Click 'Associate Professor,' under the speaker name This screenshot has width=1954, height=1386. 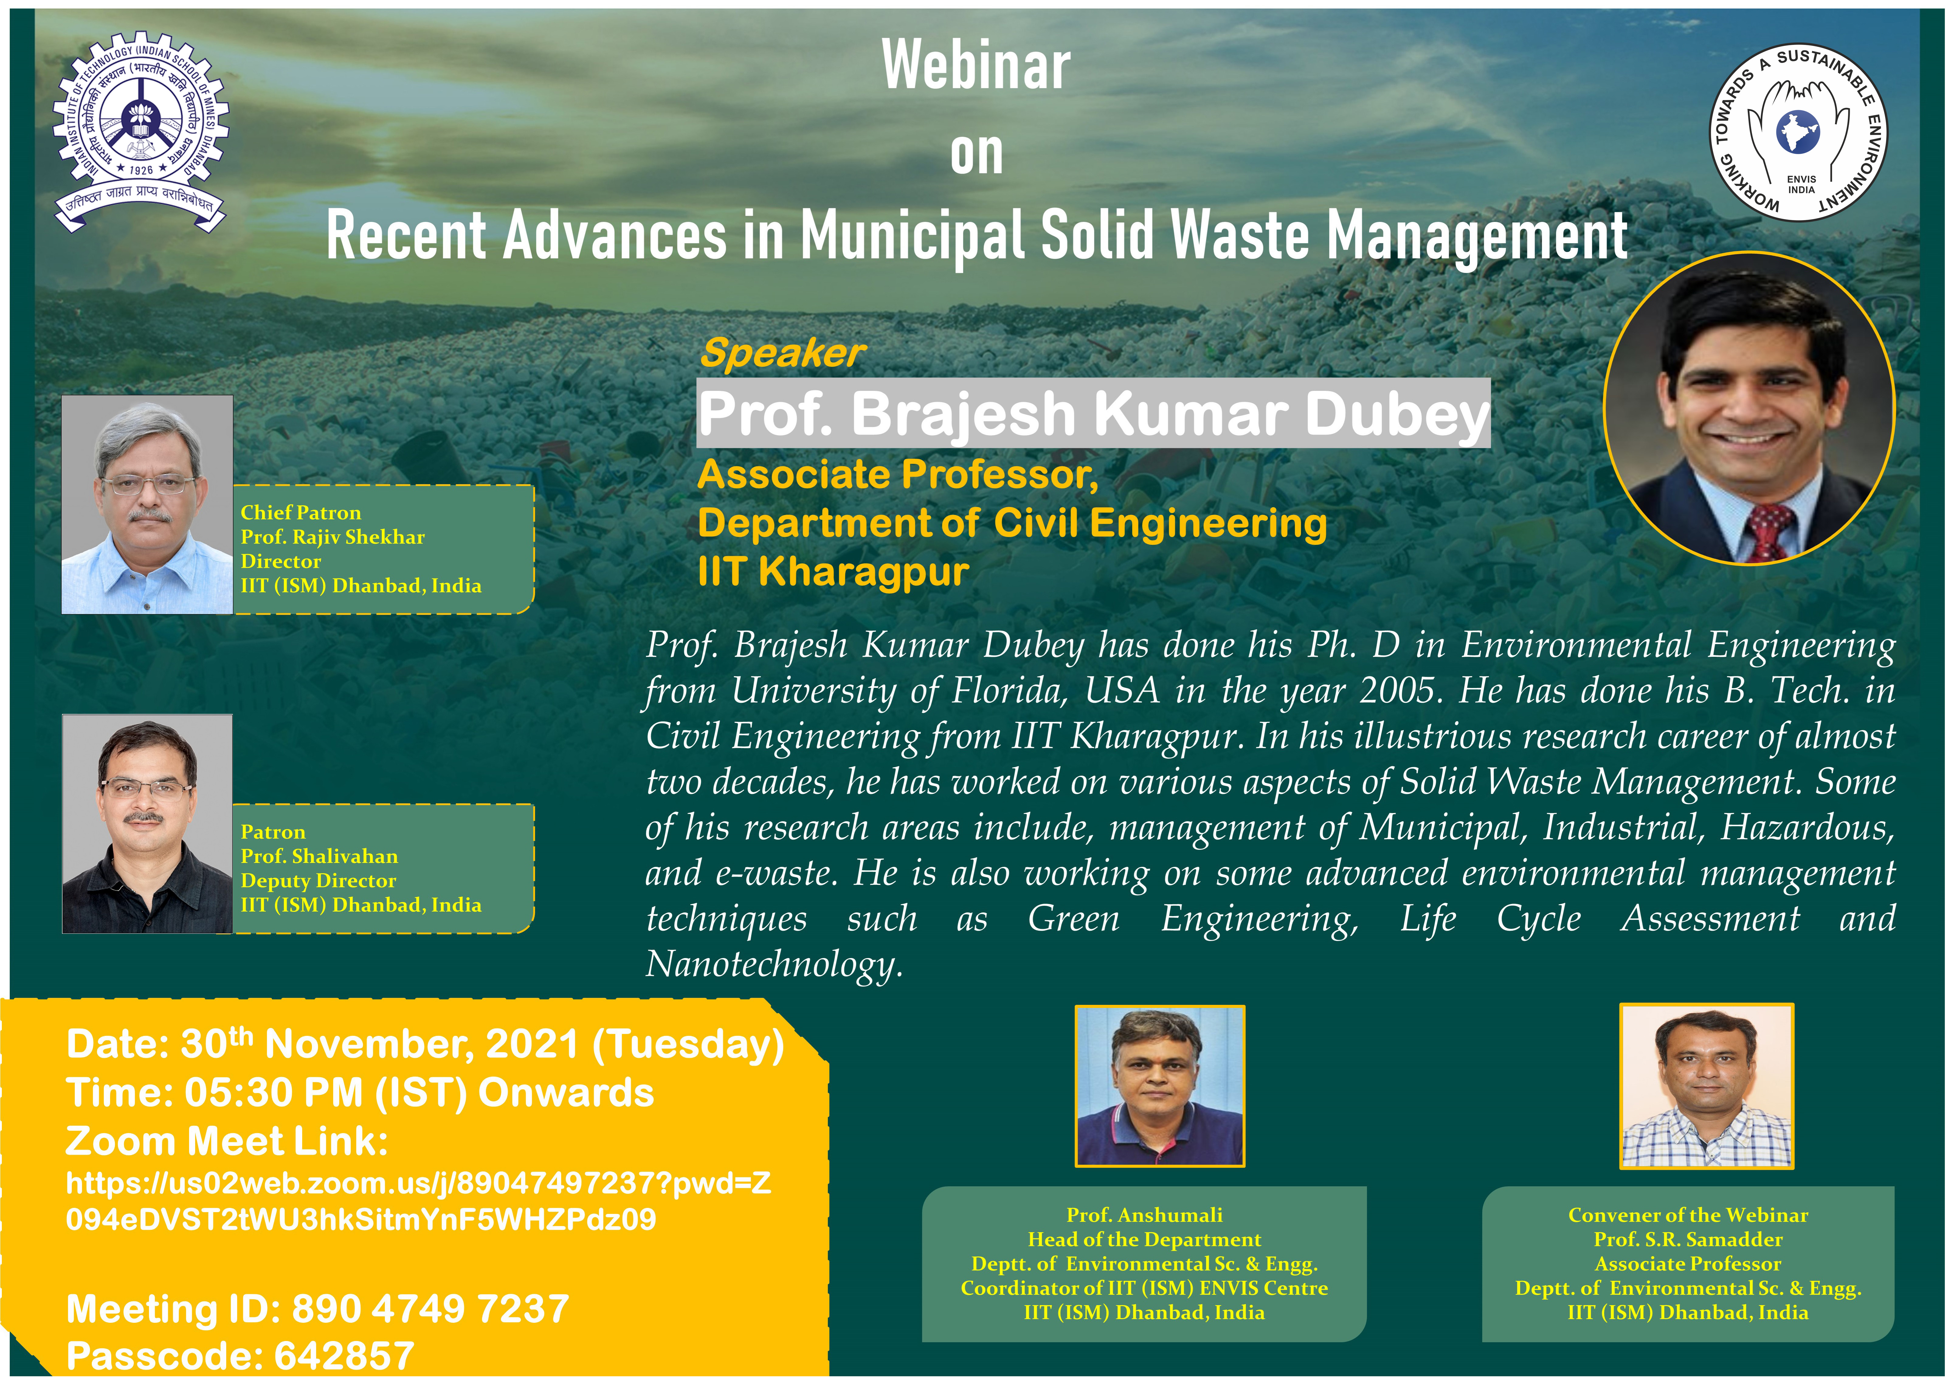(898, 474)
